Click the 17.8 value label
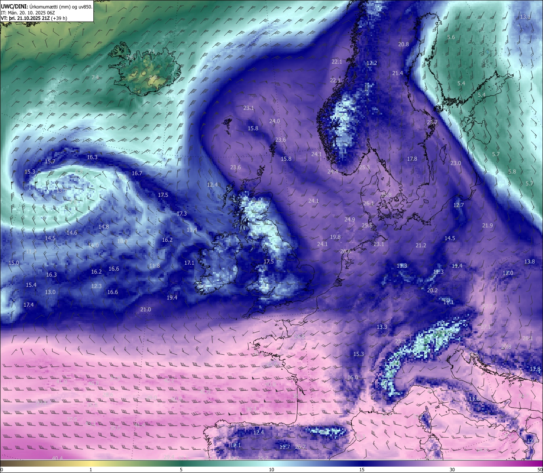The image size is (543, 473). [412, 159]
